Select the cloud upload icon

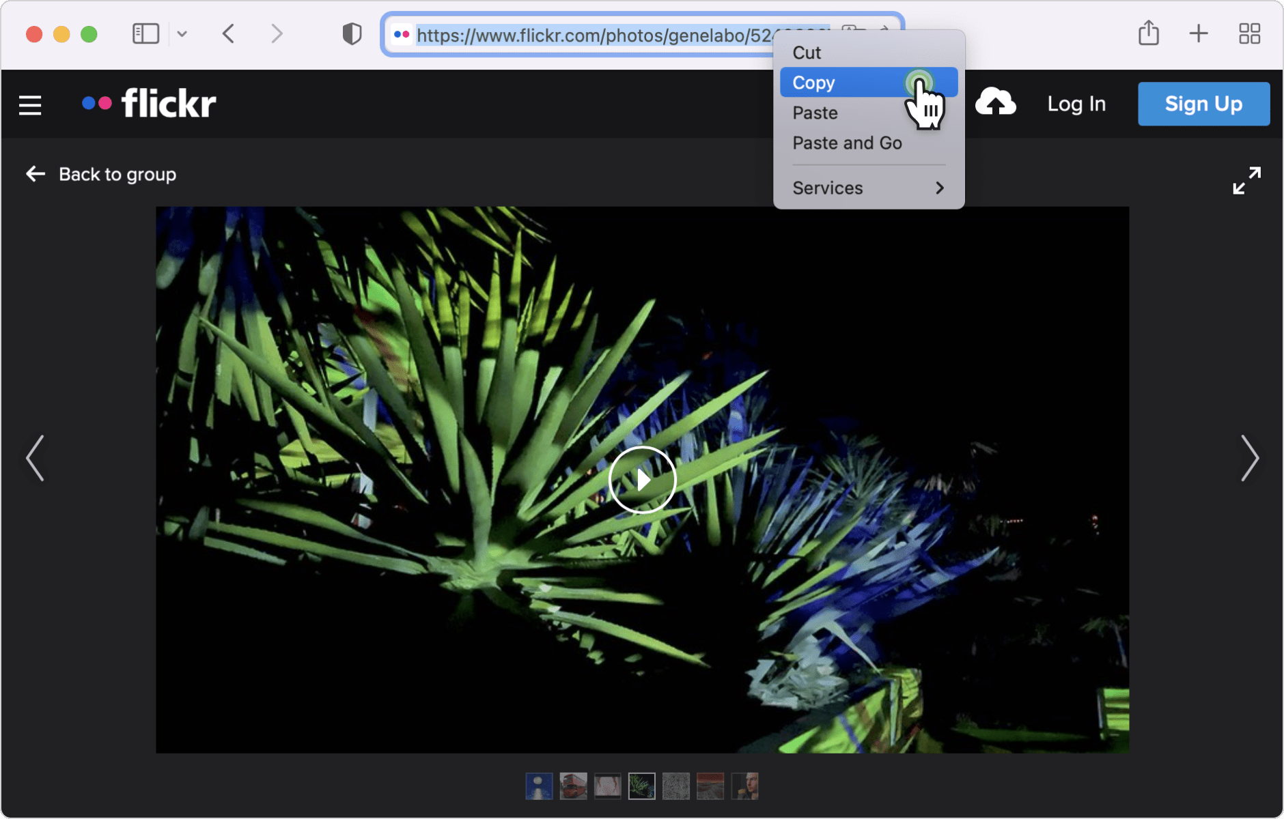coord(996,103)
